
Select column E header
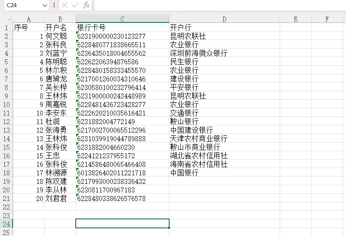tap(295, 19)
